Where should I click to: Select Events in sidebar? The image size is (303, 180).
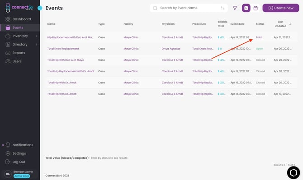pos(20,28)
